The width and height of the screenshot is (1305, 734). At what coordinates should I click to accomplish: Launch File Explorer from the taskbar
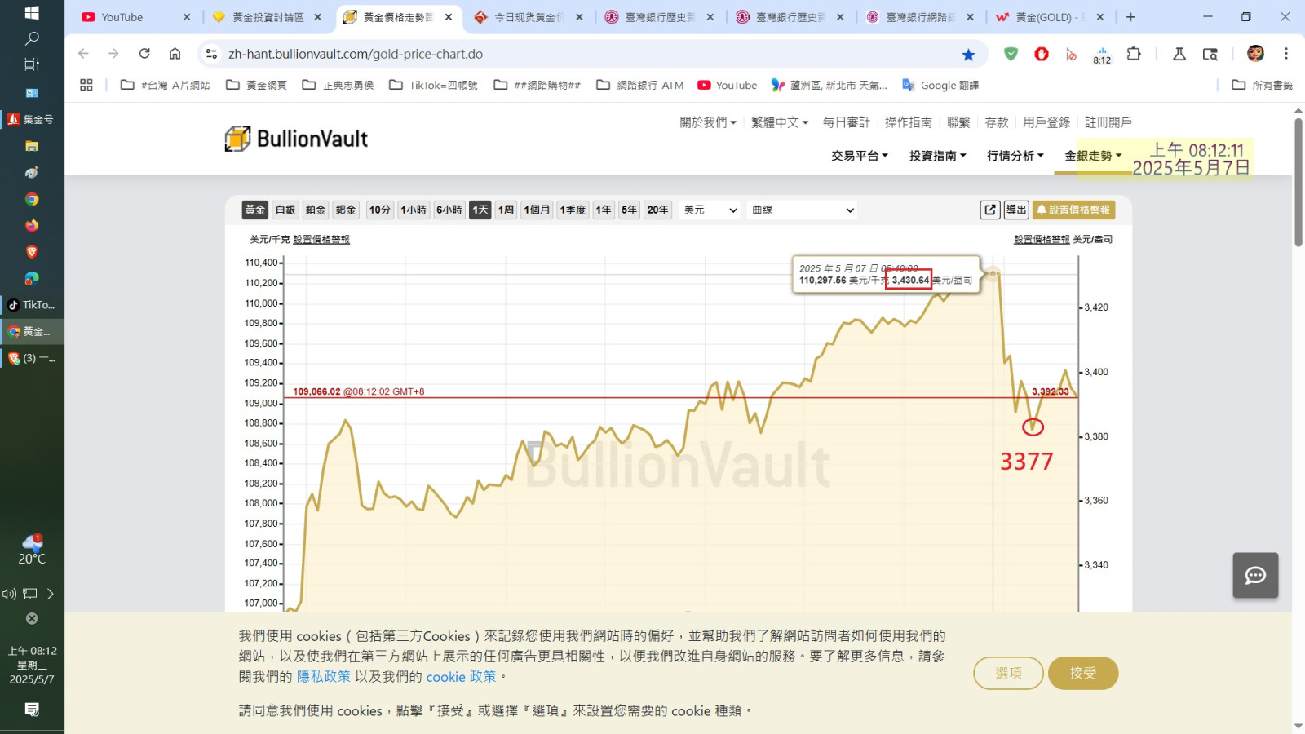[x=32, y=146]
